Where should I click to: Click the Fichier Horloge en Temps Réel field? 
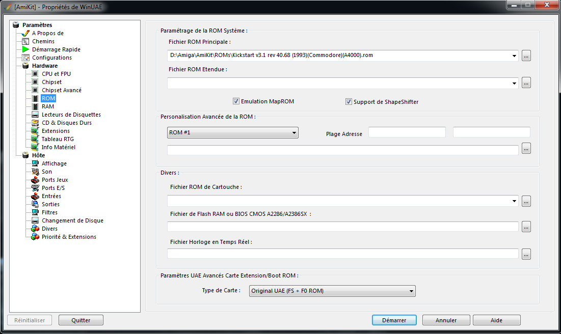click(342, 254)
